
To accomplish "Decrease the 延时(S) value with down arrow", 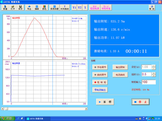I will (x=154, y=75).
